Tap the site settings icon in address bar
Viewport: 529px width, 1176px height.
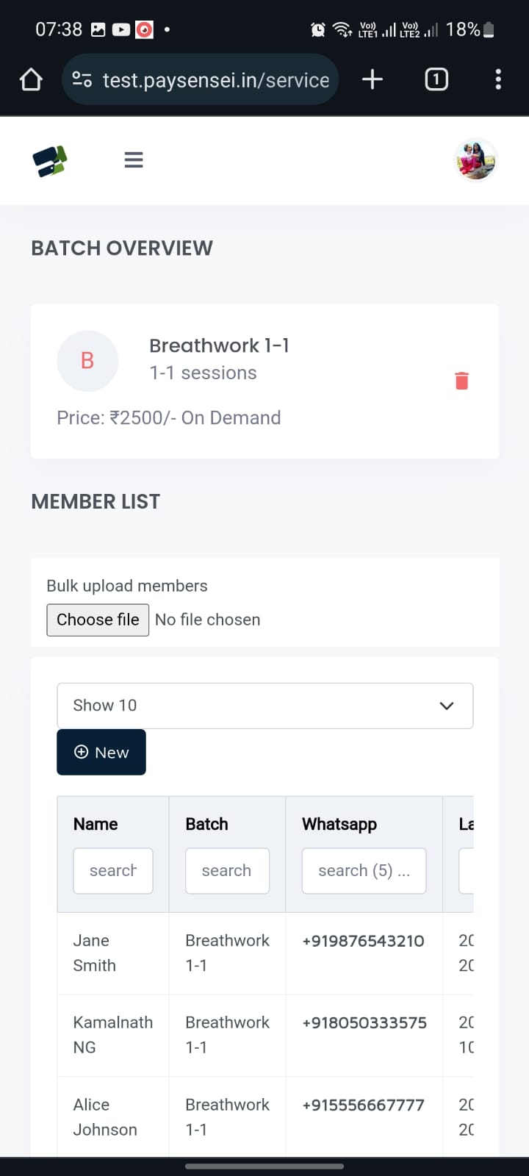(x=82, y=79)
